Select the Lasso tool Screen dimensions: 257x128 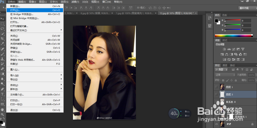click(x=3, y=29)
